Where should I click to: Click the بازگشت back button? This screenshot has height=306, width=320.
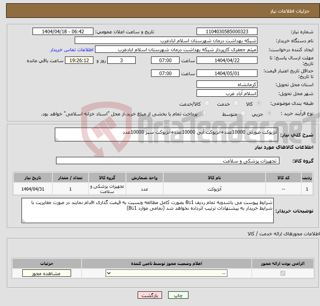pos(150,295)
